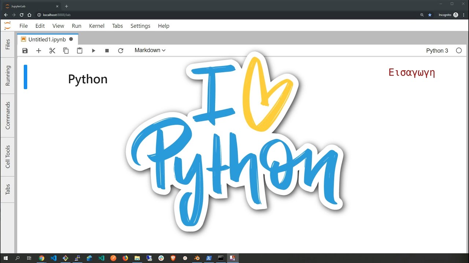Open blue Visual Studio Code from the taskbar
This screenshot has height=263, width=469.
tap(53, 258)
